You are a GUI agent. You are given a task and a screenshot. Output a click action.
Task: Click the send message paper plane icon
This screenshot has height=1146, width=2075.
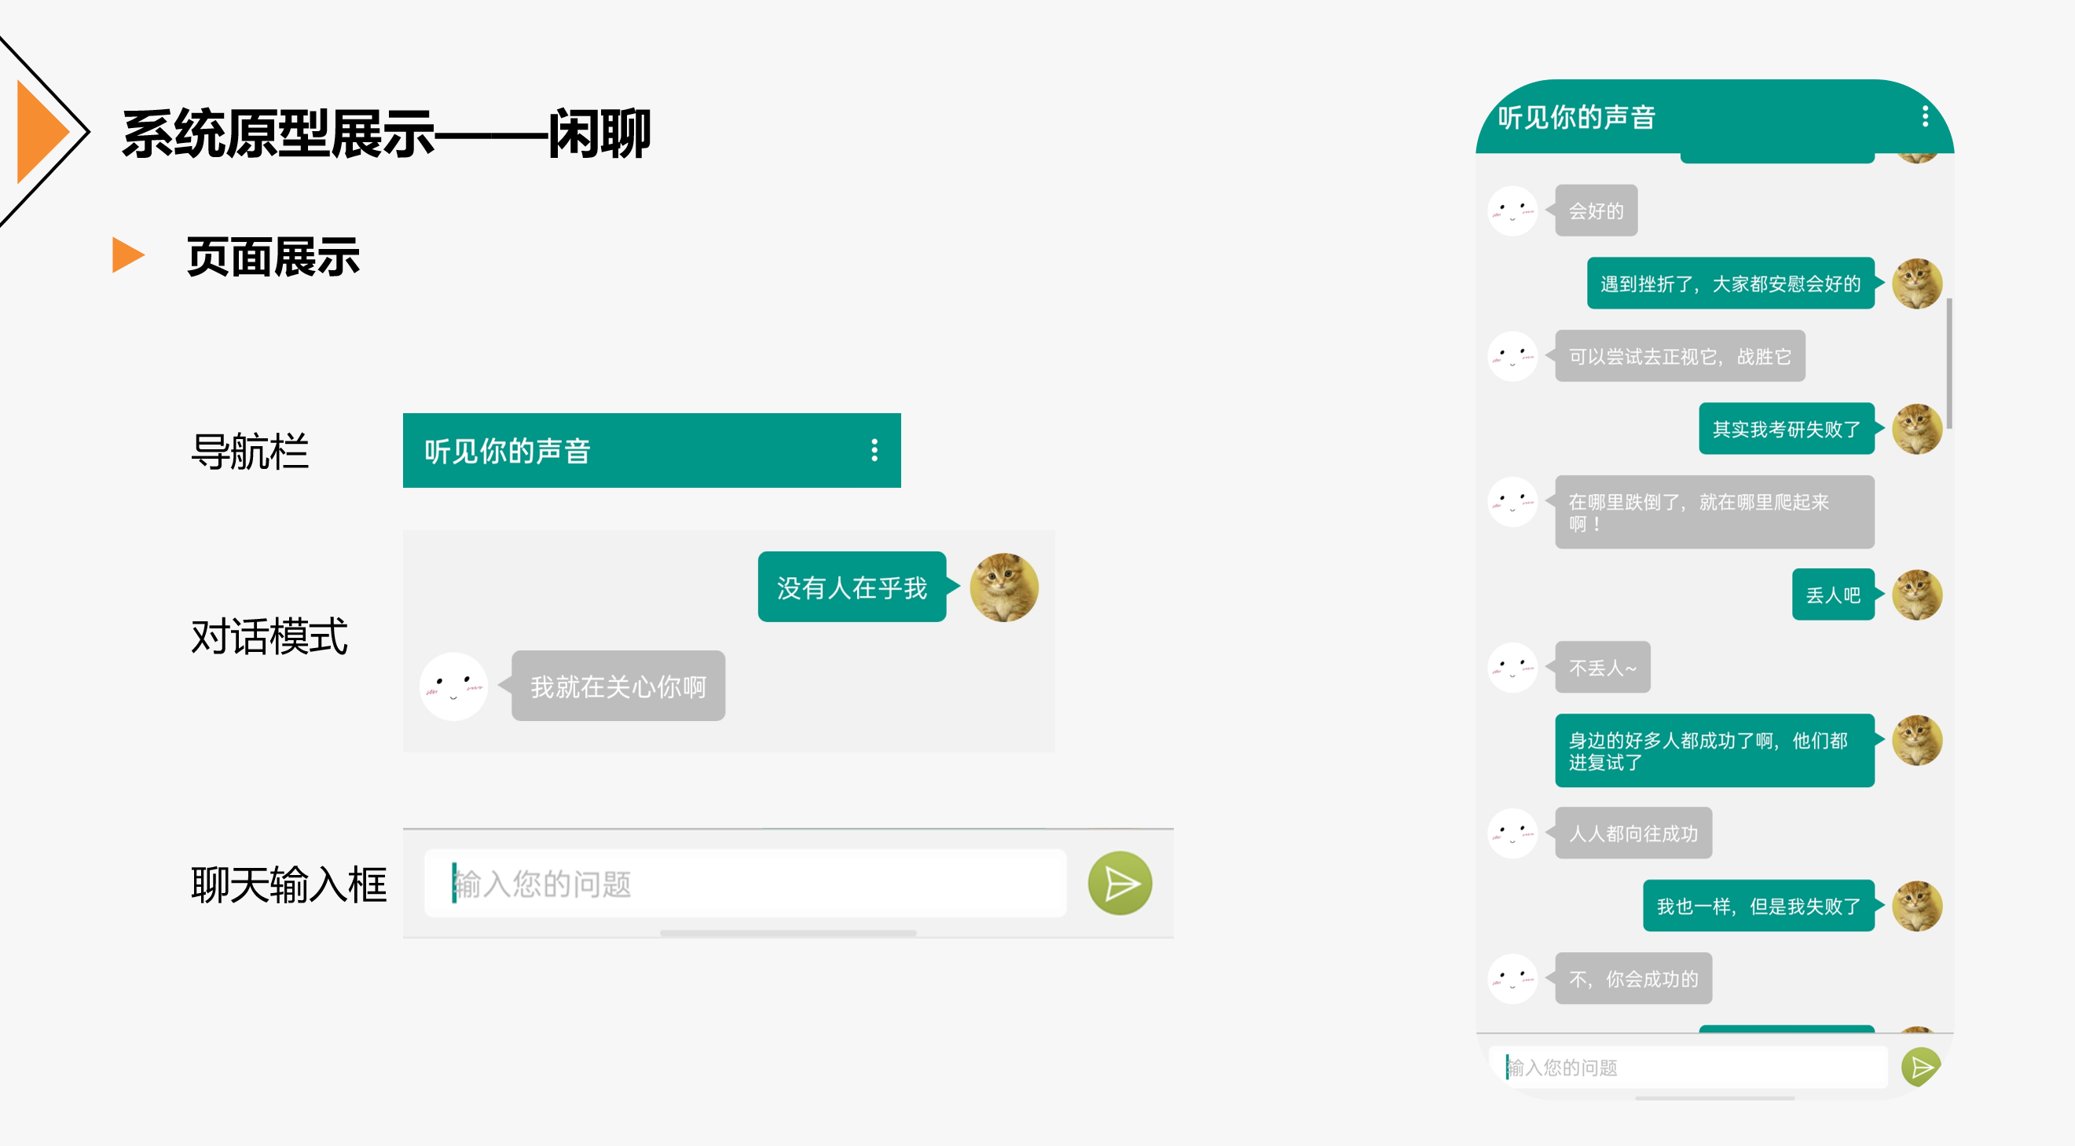click(1120, 883)
